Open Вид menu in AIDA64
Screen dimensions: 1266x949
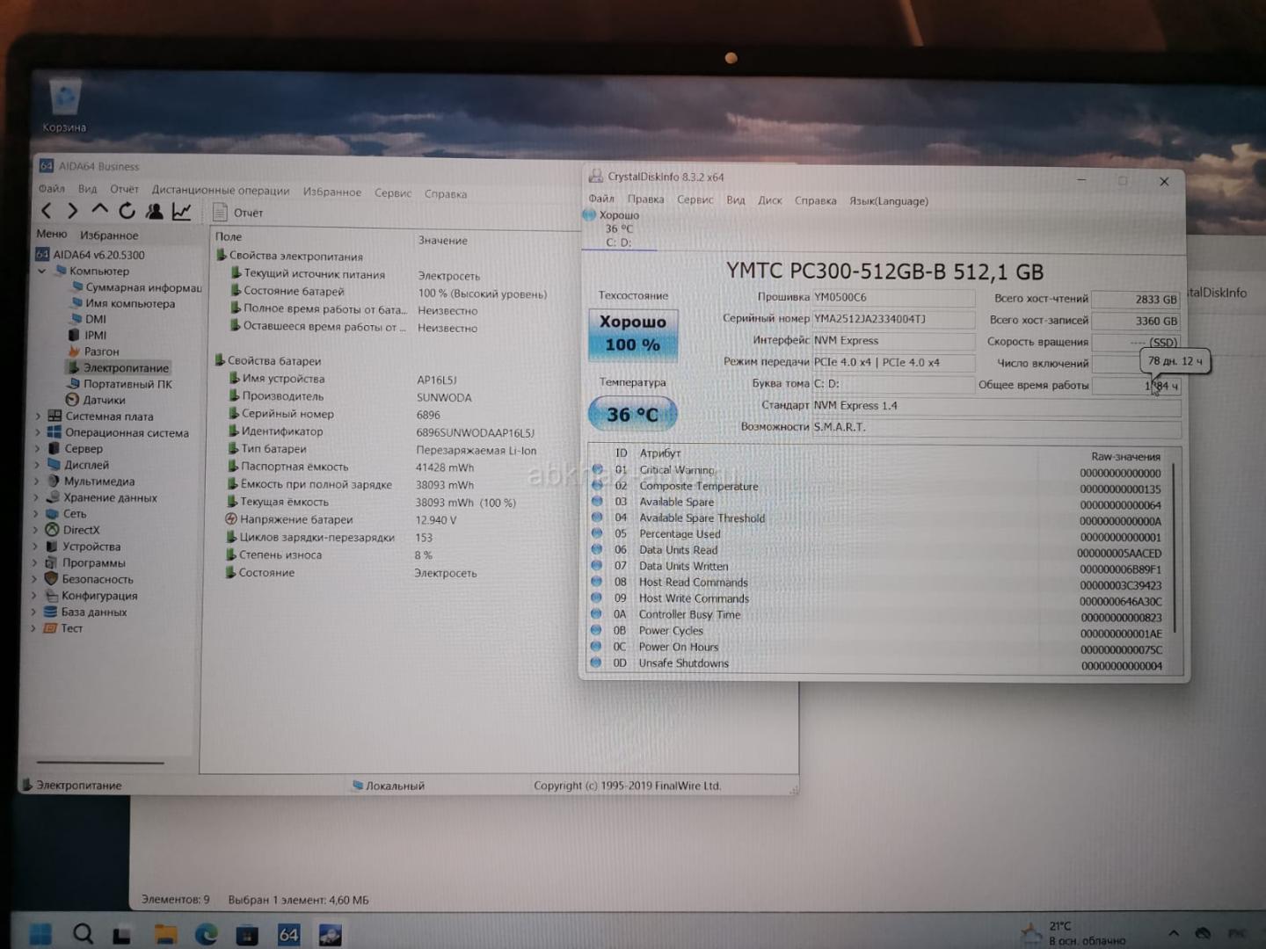[87, 189]
